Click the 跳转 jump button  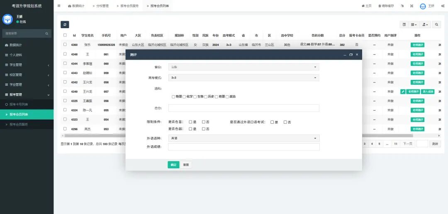coord(435,144)
